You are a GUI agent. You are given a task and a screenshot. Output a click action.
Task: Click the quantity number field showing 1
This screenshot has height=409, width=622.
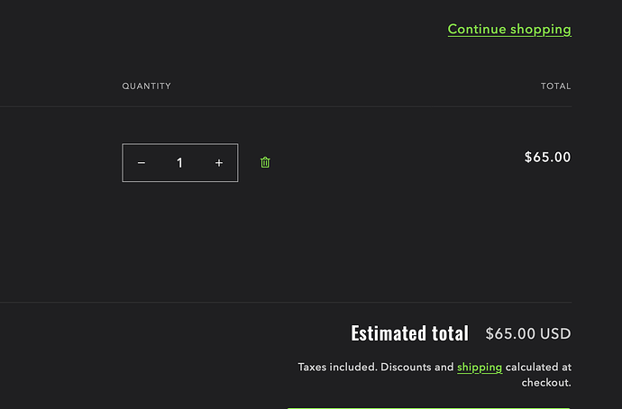[179, 163]
